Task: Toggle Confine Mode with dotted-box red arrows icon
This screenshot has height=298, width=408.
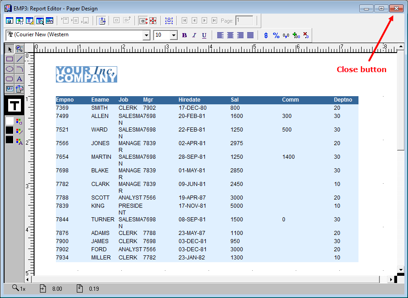Action: 143,20
